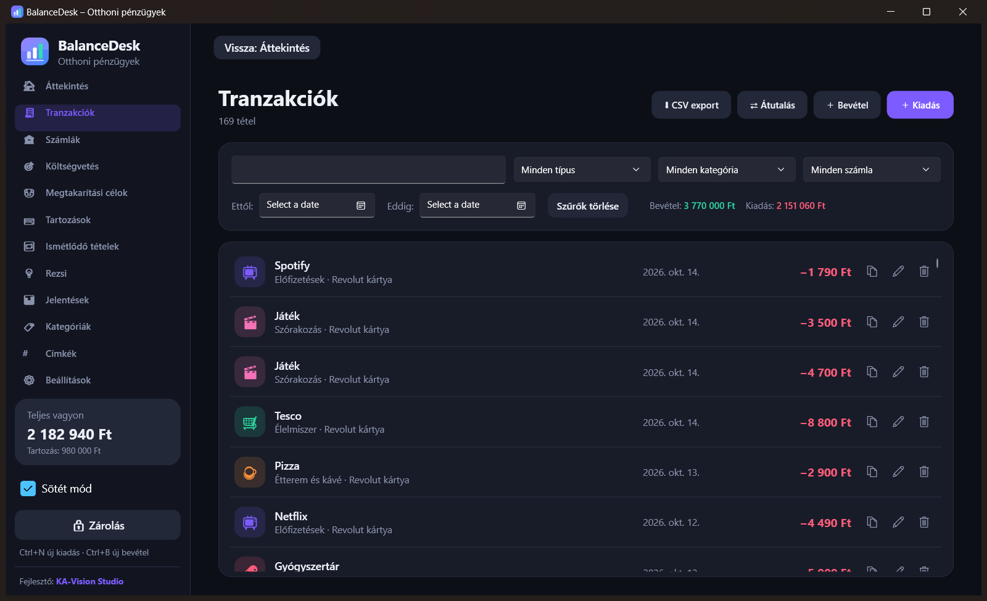Click the BalanceDesk logo icon
Viewport: 987px width, 601px height.
click(x=35, y=52)
